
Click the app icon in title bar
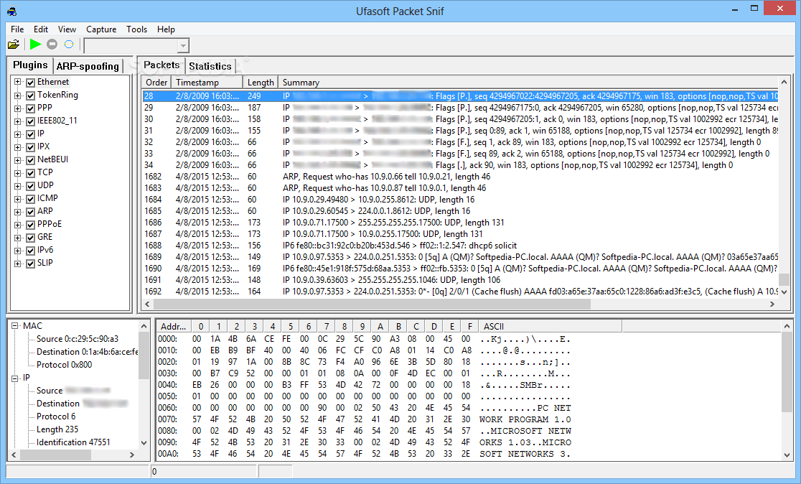pos(11,11)
